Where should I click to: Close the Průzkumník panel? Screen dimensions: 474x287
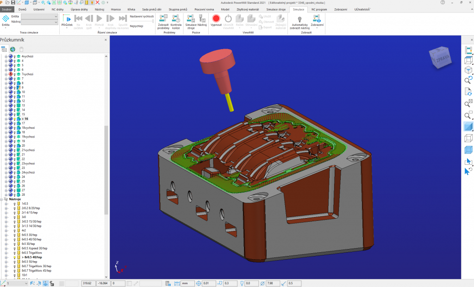106,40
